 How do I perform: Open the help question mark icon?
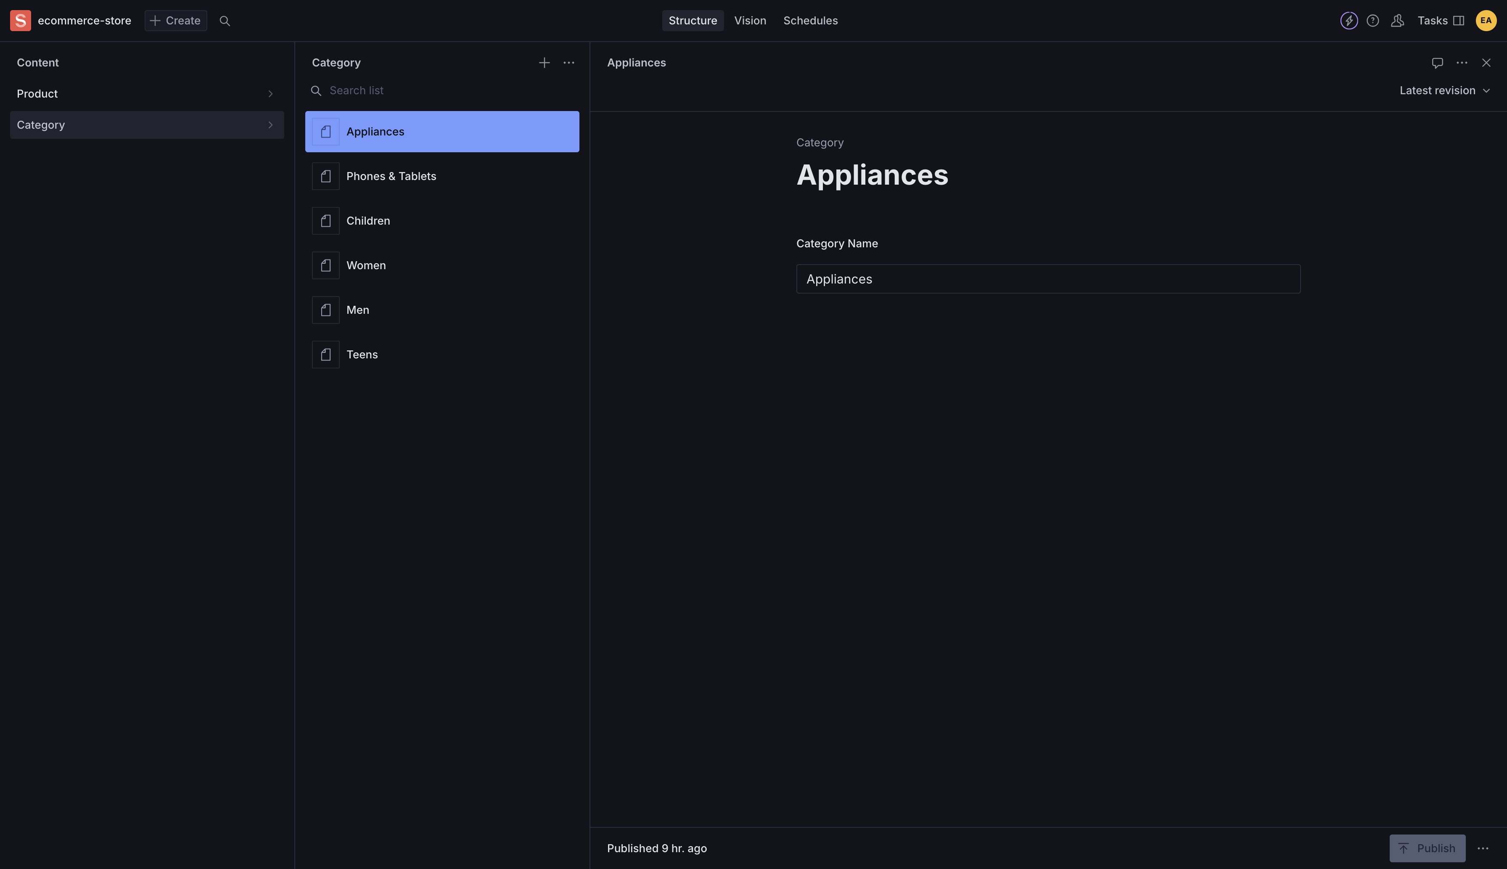pyautogui.click(x=1373, y=21)
